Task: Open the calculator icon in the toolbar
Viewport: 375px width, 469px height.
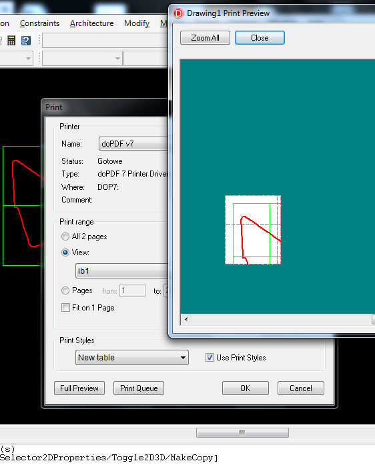Action: point(11,41)
